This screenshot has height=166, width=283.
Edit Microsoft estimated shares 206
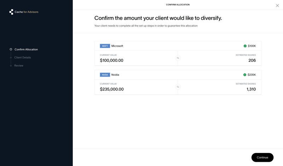click(x=252, y=60)
